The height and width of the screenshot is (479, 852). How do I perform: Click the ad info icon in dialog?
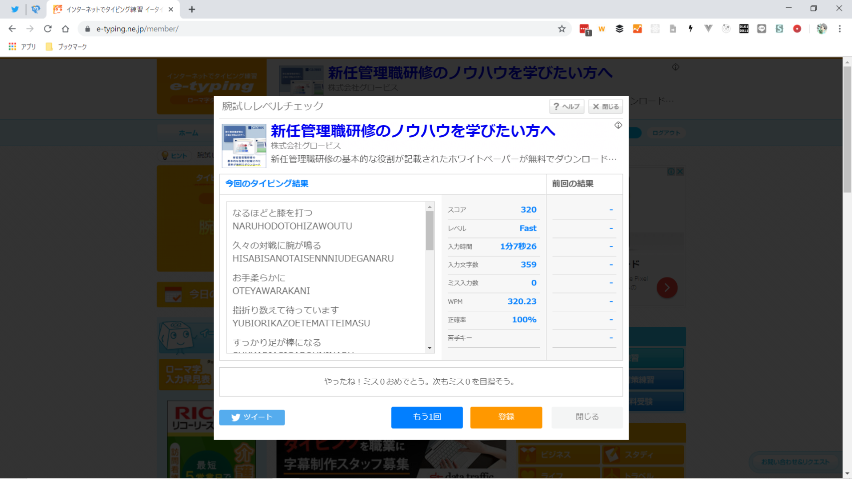pyautogui.click(x=618, y=125)
